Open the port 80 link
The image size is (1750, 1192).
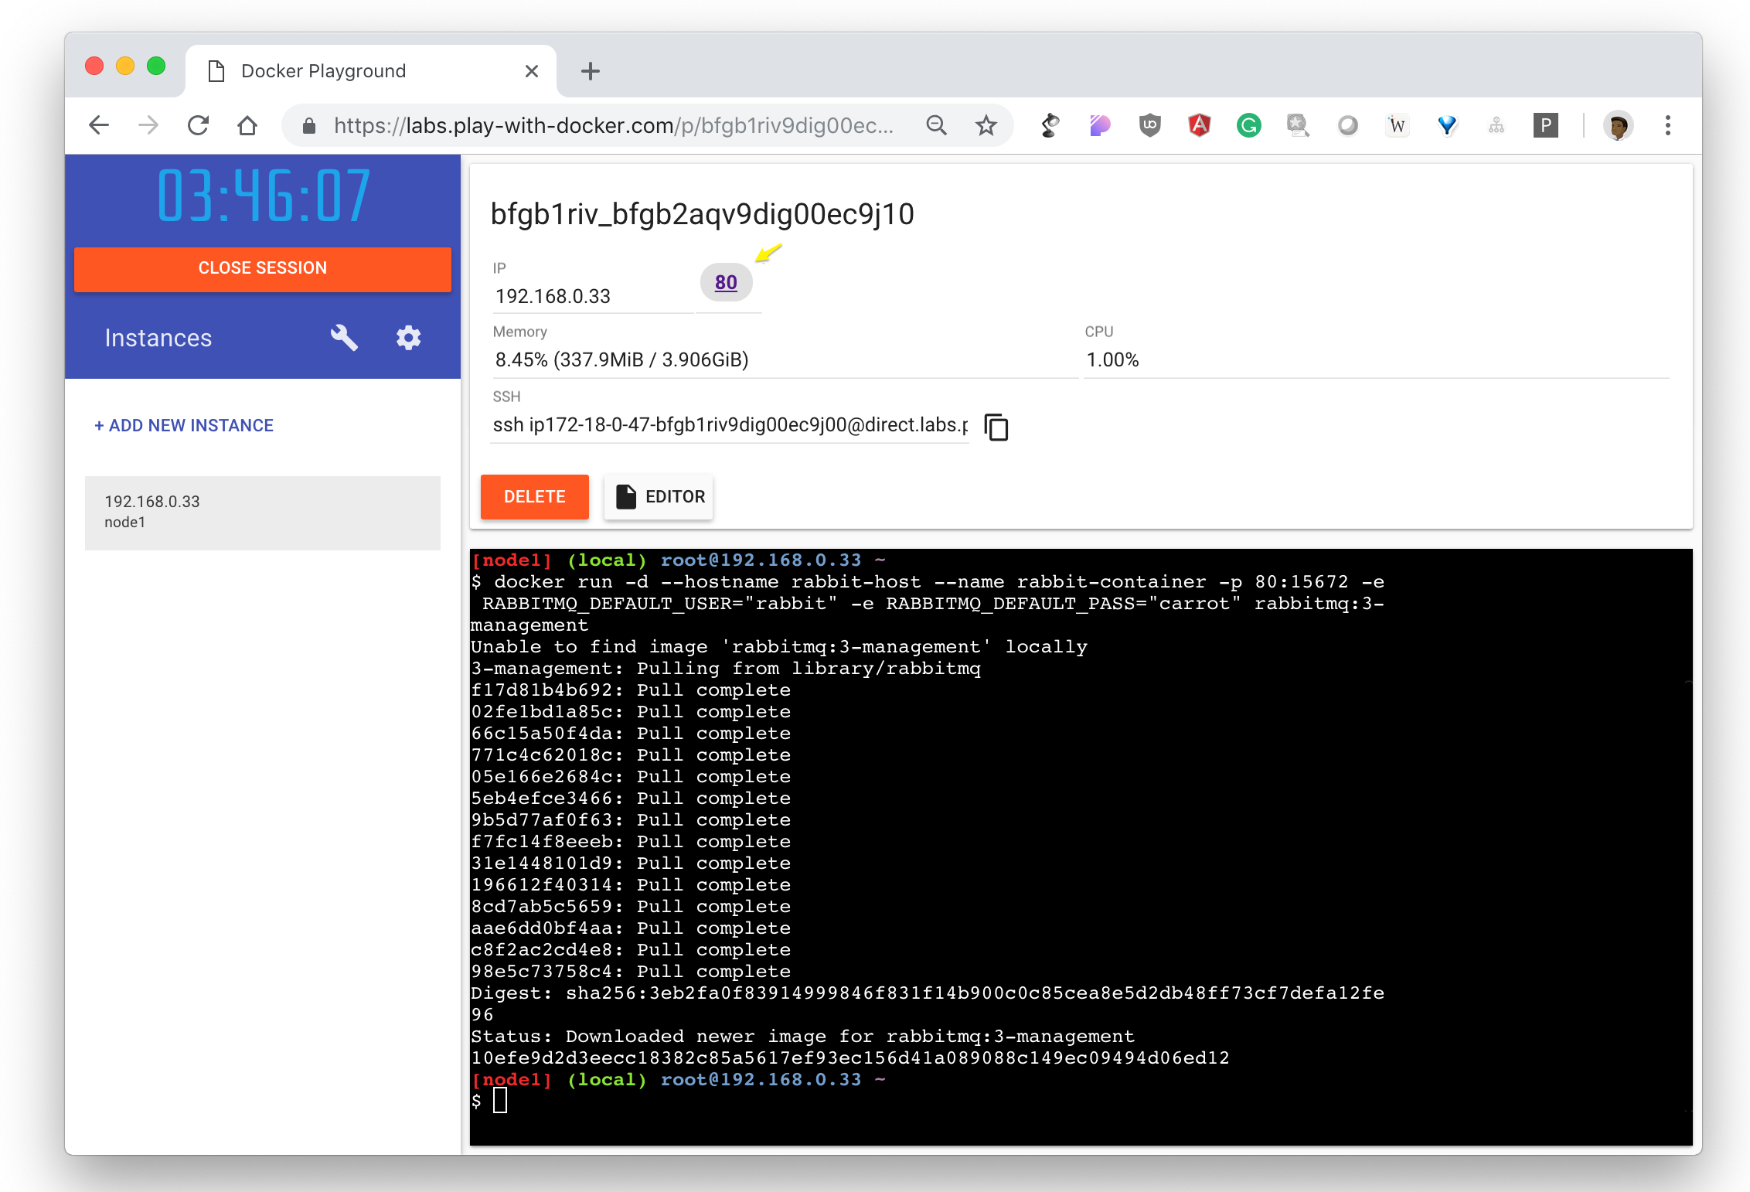726,283
